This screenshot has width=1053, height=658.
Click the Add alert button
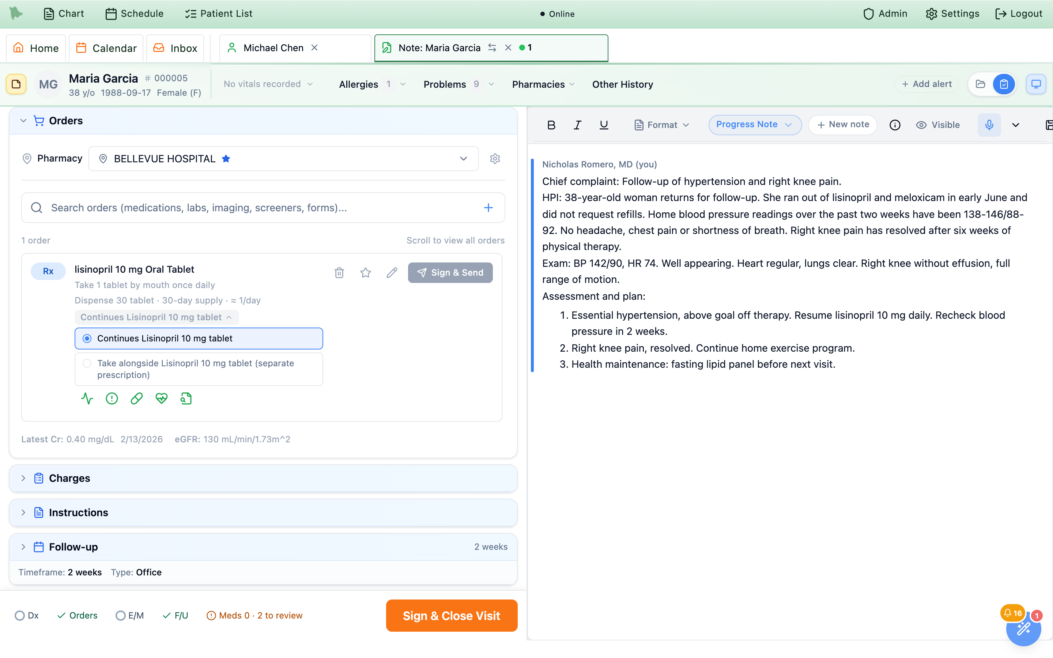pos(926,84)
